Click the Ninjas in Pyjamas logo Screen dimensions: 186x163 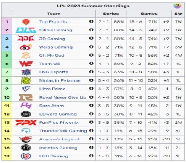pyautogui.click(x=26, y=80)
